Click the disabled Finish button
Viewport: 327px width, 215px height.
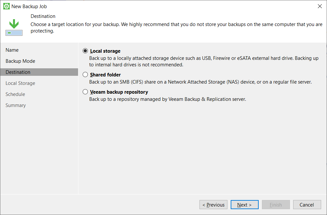click(276, 205)
